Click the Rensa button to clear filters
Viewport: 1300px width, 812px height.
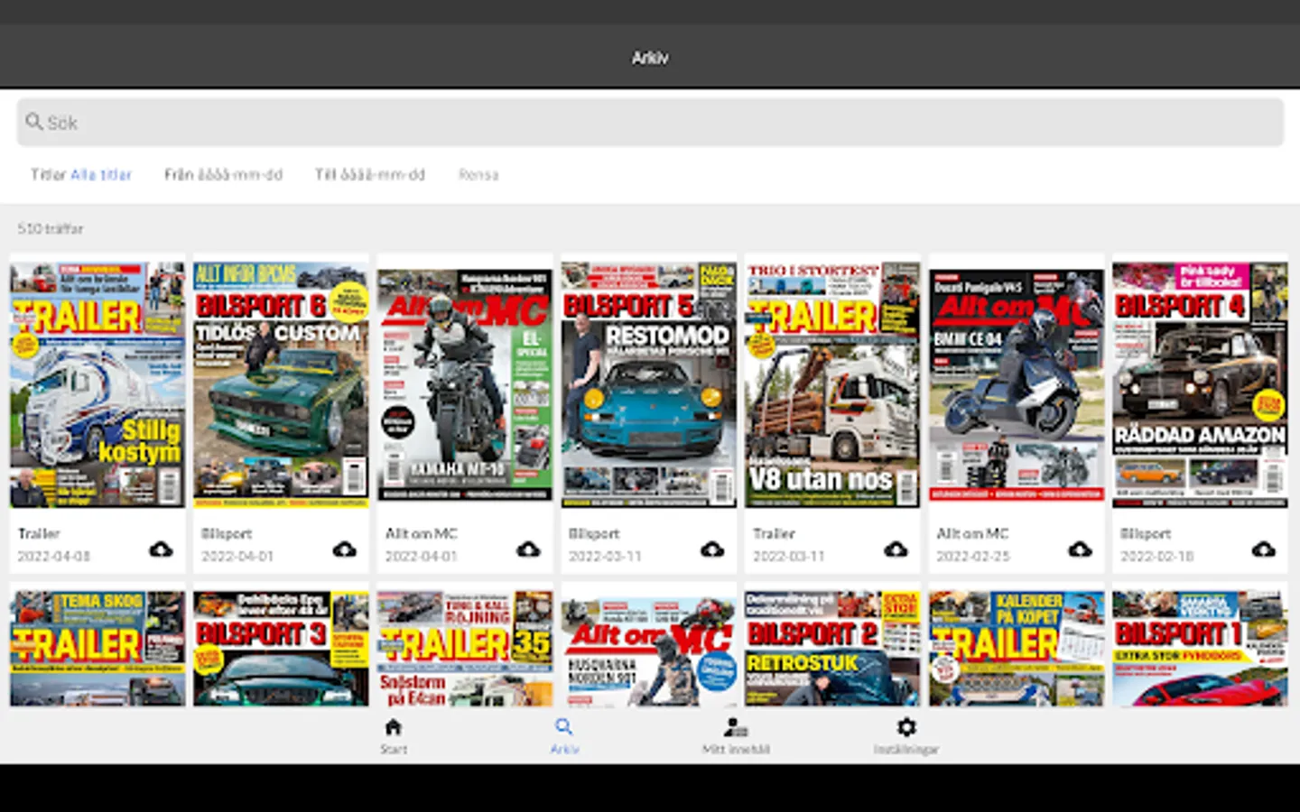478,174
